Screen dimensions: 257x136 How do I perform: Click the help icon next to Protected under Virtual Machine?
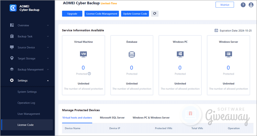click(89, 74)
